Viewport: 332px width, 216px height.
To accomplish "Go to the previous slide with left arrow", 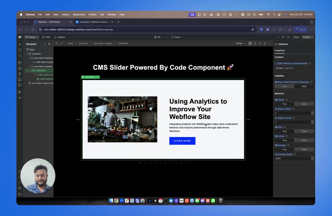I will (x=78, y=120).
